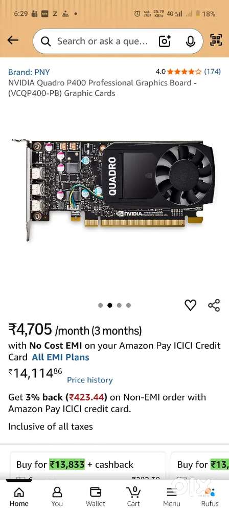Tap the share icon

[x=214, y=305]
